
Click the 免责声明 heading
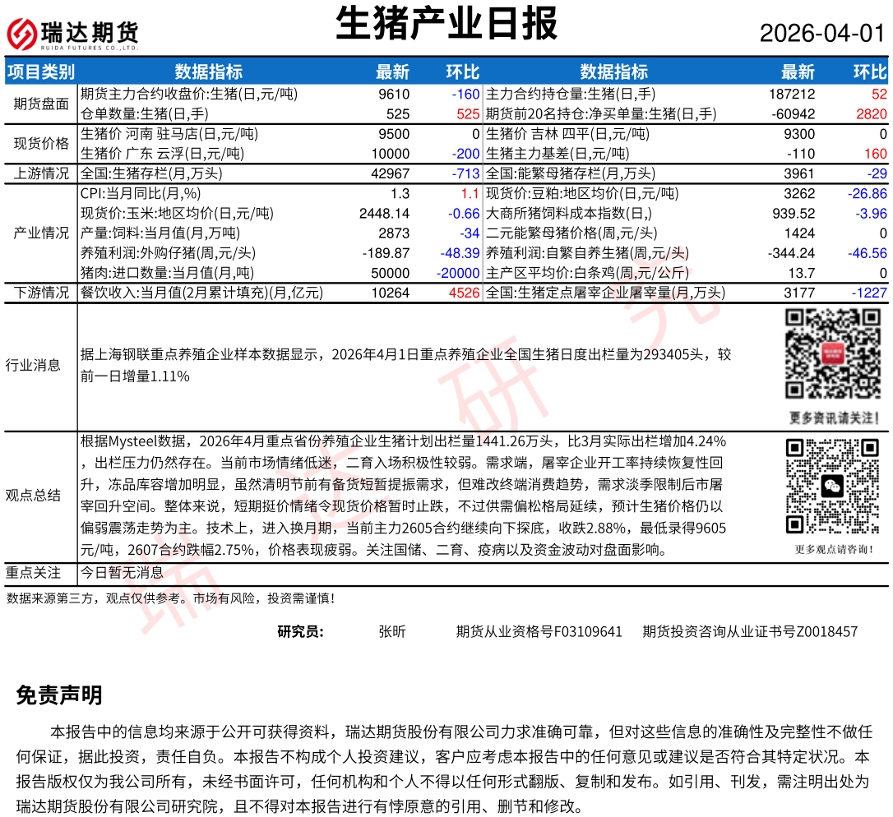[59, 695]
